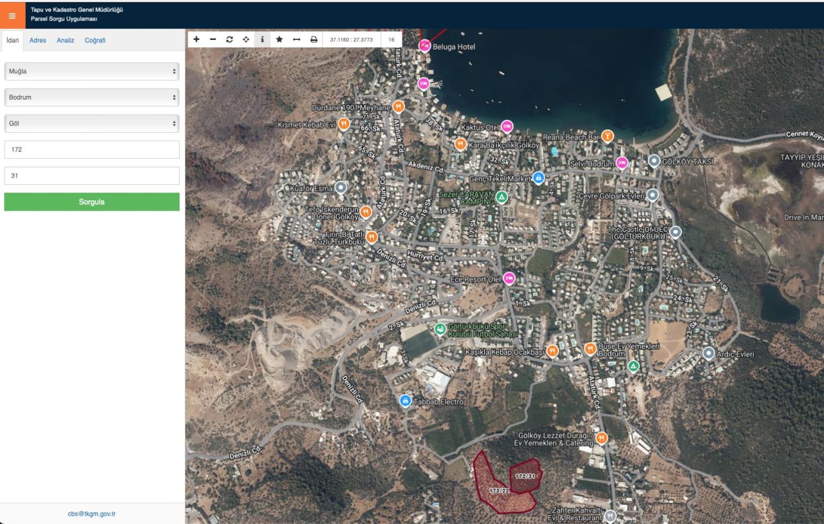Click the Çevre Gölpark Evleri pin
The image size is (824, 524).
[653, 194]
